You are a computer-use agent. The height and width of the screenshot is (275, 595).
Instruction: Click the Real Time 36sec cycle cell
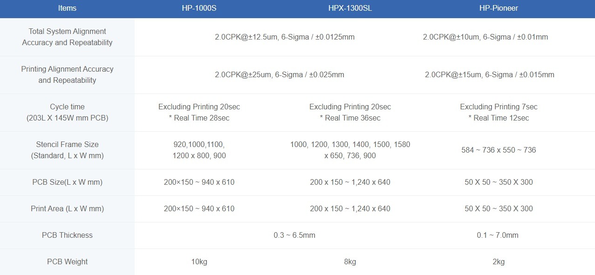click(350, 118)
